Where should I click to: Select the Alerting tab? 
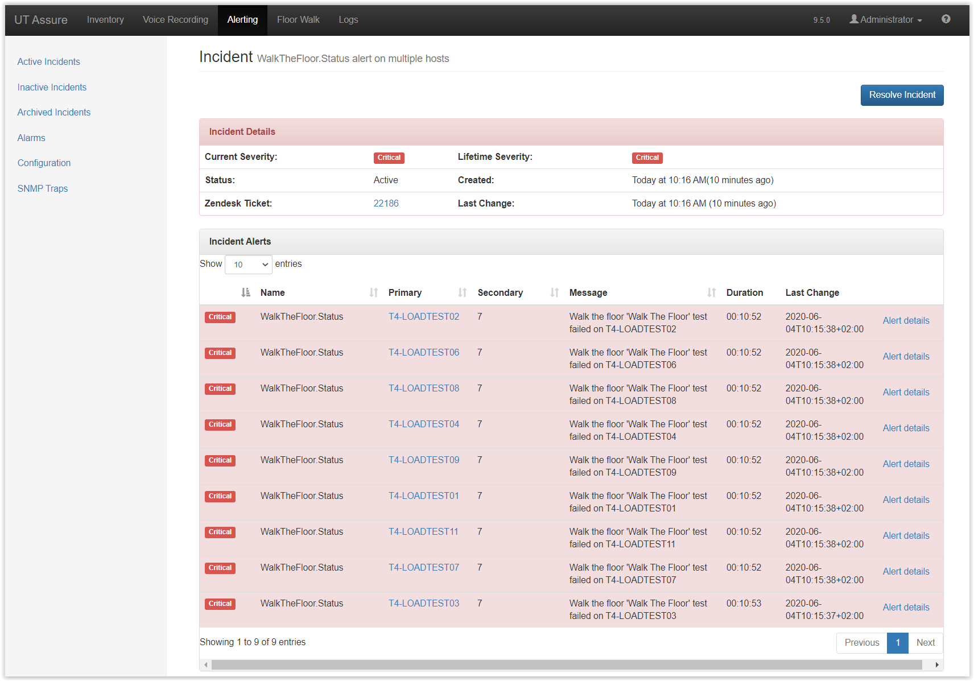click(242, 19)
